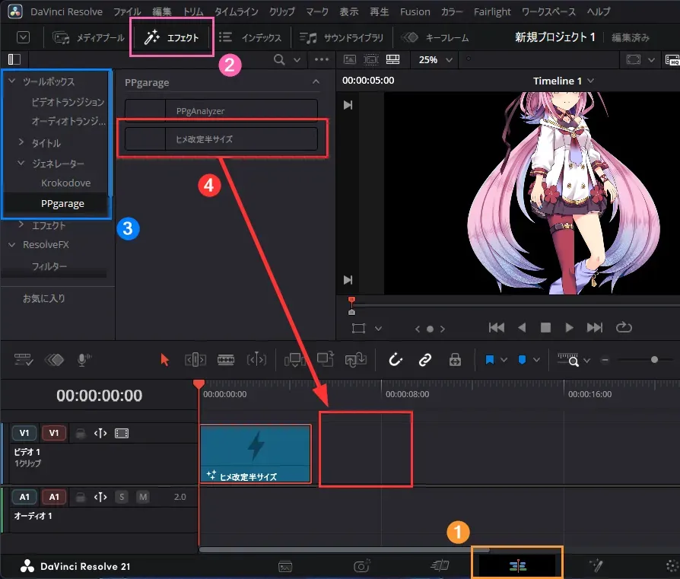Select the フィルター category
Screen dimensions: 680x579
pyautogui.click(x=49, y=266)
